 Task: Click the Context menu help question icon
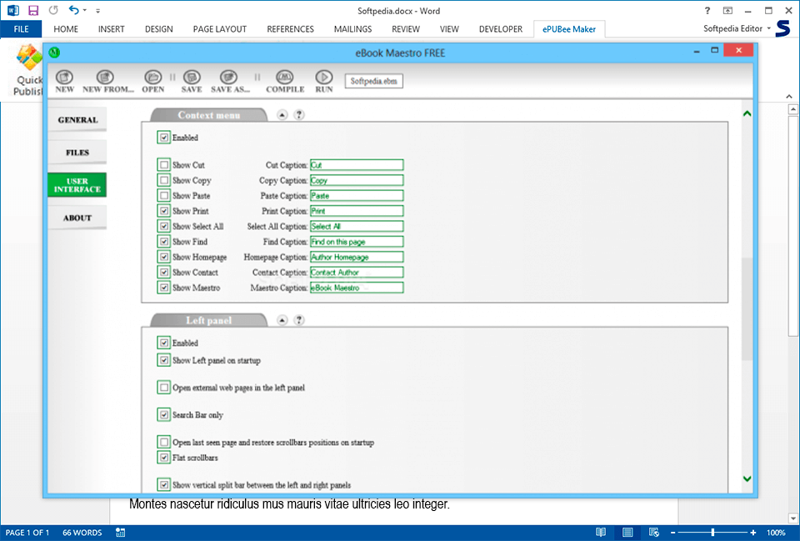pyautogui.click(x=299, y=115)
